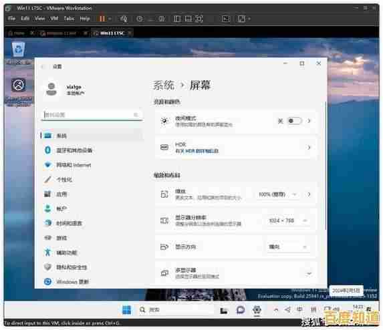Click the Send Ctrl+Alt+Del toolbar icon
The image size is (383, 330).
124,19
